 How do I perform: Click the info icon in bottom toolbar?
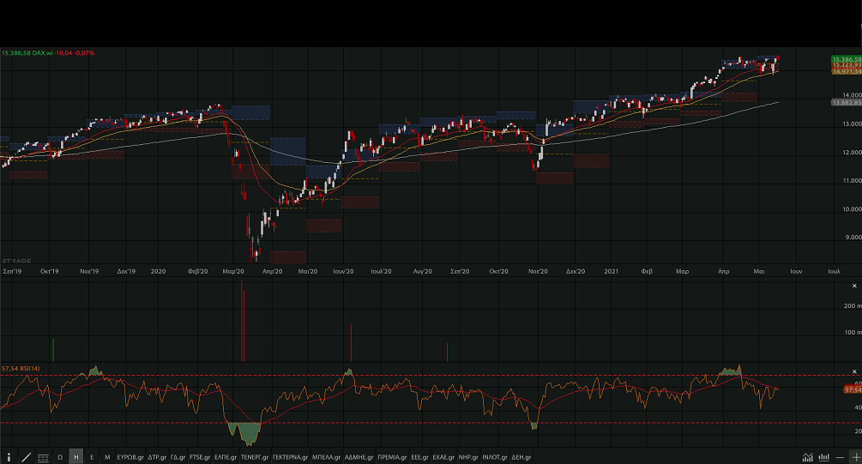(x=9, y=457)
